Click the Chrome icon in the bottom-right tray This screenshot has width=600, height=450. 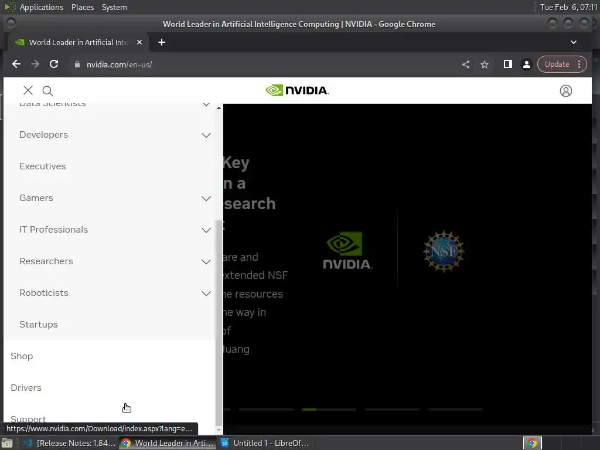[532, 443]
